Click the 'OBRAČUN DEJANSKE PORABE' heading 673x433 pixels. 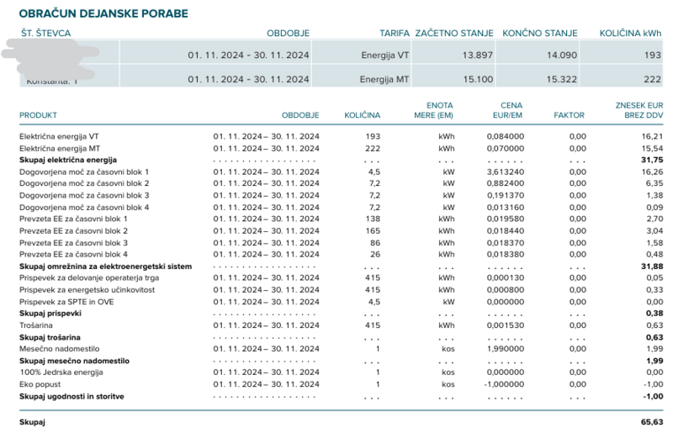coord(103,14)
